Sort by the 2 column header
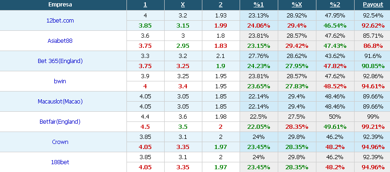This screenshot has width=390, height=172. [x=221, y=5]
